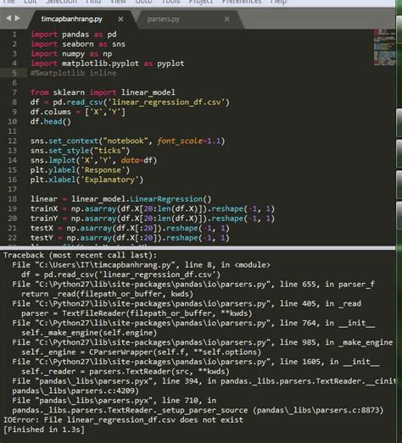
Task: Click 'self._engine = CParserWrapper' output line
Action: click(141, 352)
